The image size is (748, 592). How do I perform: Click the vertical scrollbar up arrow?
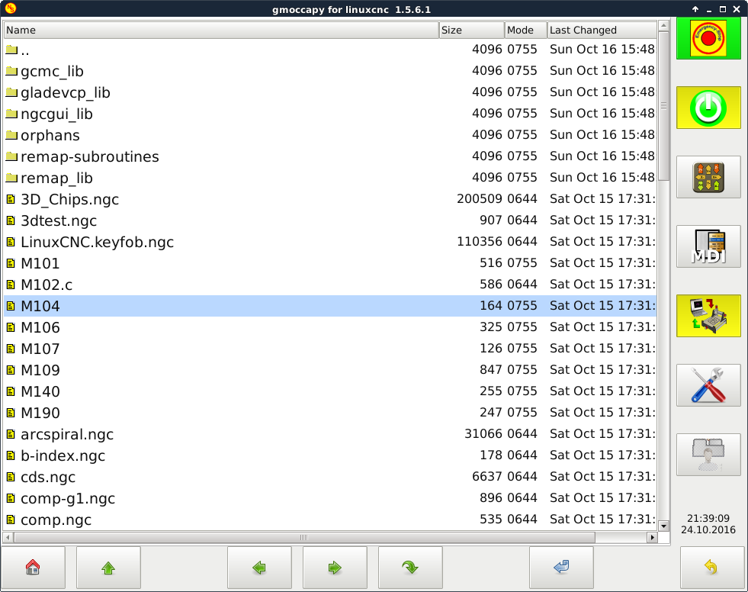pyautogui.click(x=663, y=25)
